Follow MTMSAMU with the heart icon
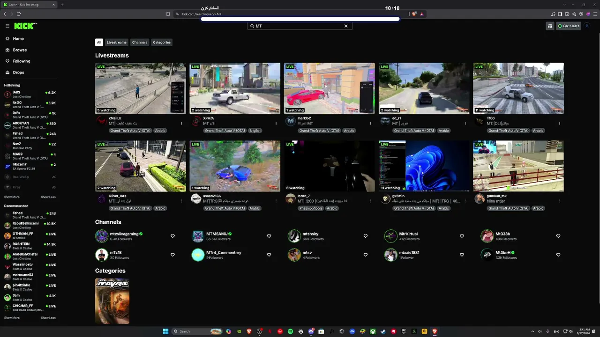600x337 pixels. [x=269, y=236]
